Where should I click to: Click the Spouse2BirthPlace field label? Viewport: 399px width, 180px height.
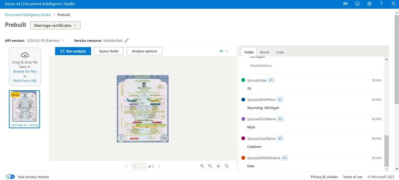click(x=261, y=100)
